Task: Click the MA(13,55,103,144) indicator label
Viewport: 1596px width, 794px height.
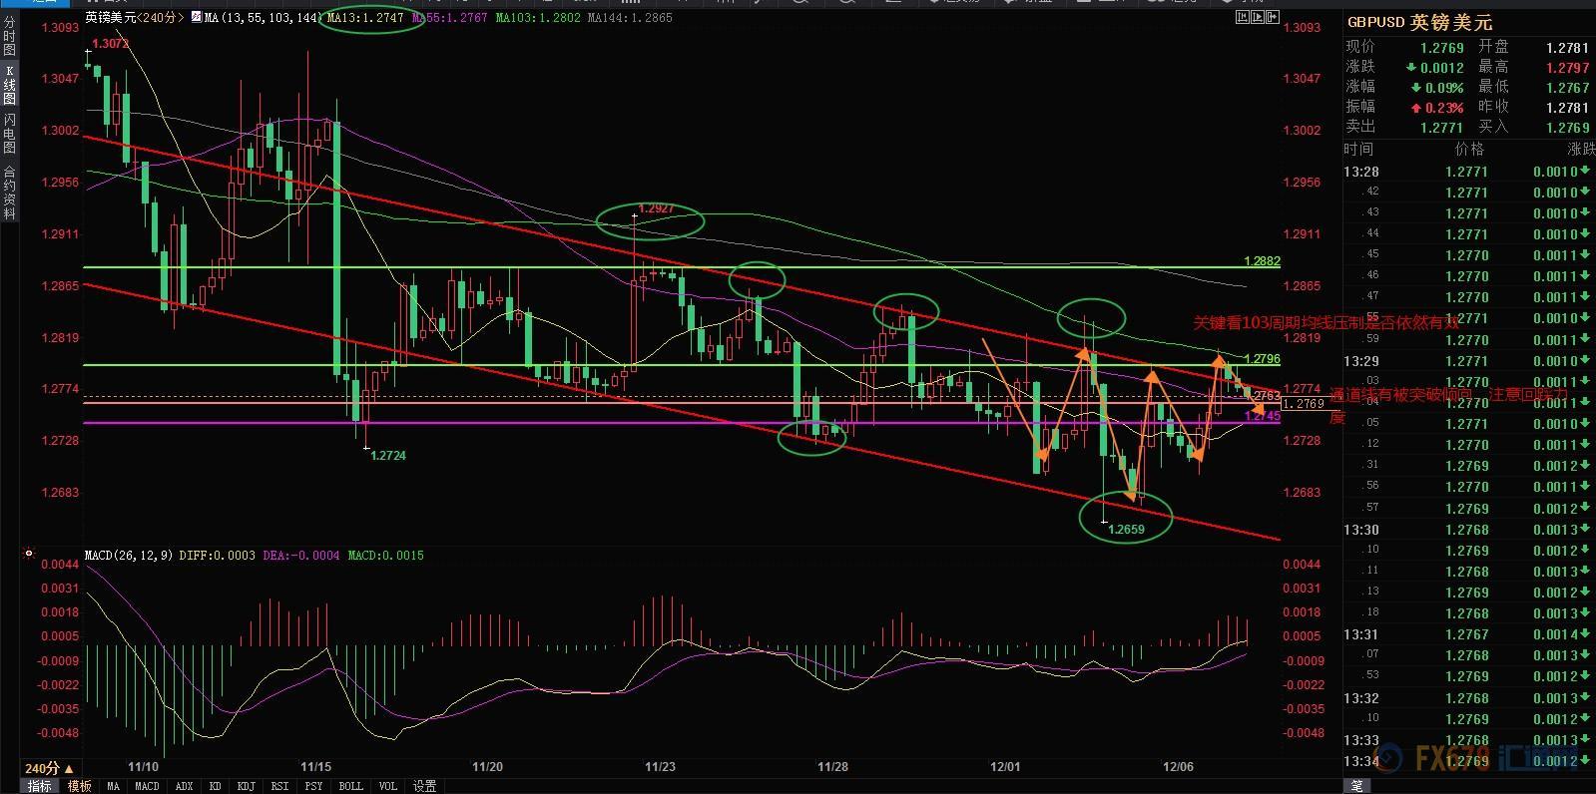Action: (264, 18)
